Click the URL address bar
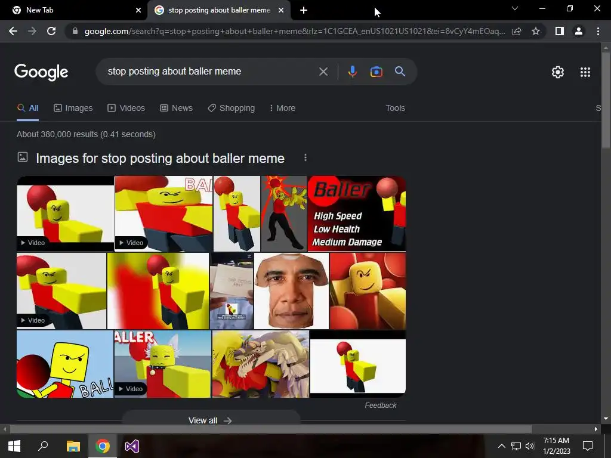This screenshot has height=458, width=611. tap(295, 31)
